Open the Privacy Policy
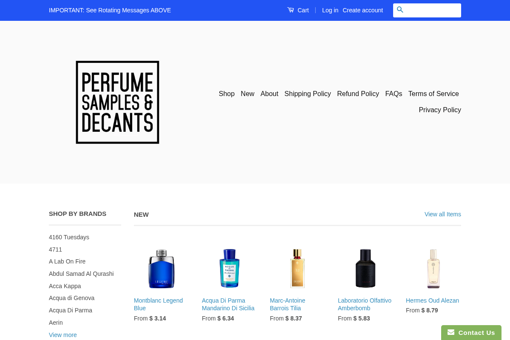 pos(439,110)
